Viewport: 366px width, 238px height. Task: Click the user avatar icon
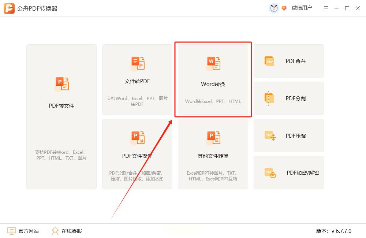274,8
